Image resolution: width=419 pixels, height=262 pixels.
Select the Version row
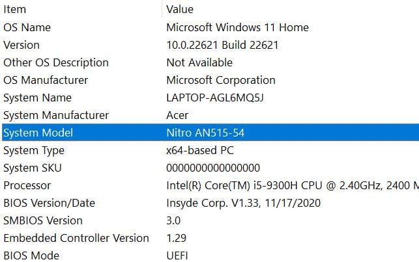pyautogui.click(x=22, y=45)
